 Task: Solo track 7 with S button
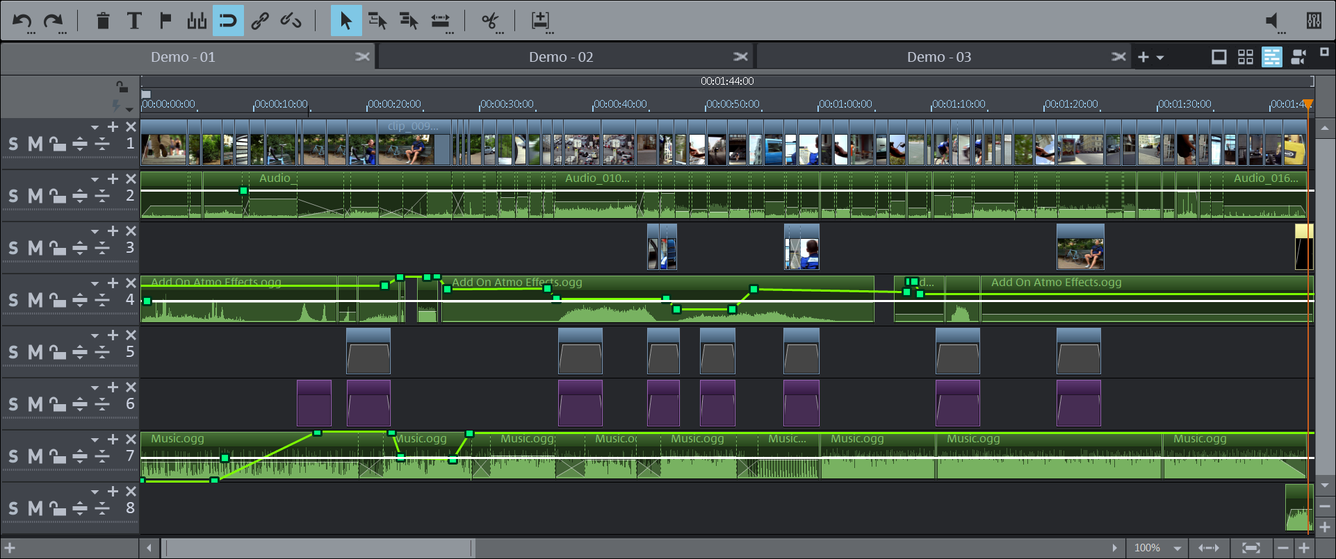click(13, 457)
